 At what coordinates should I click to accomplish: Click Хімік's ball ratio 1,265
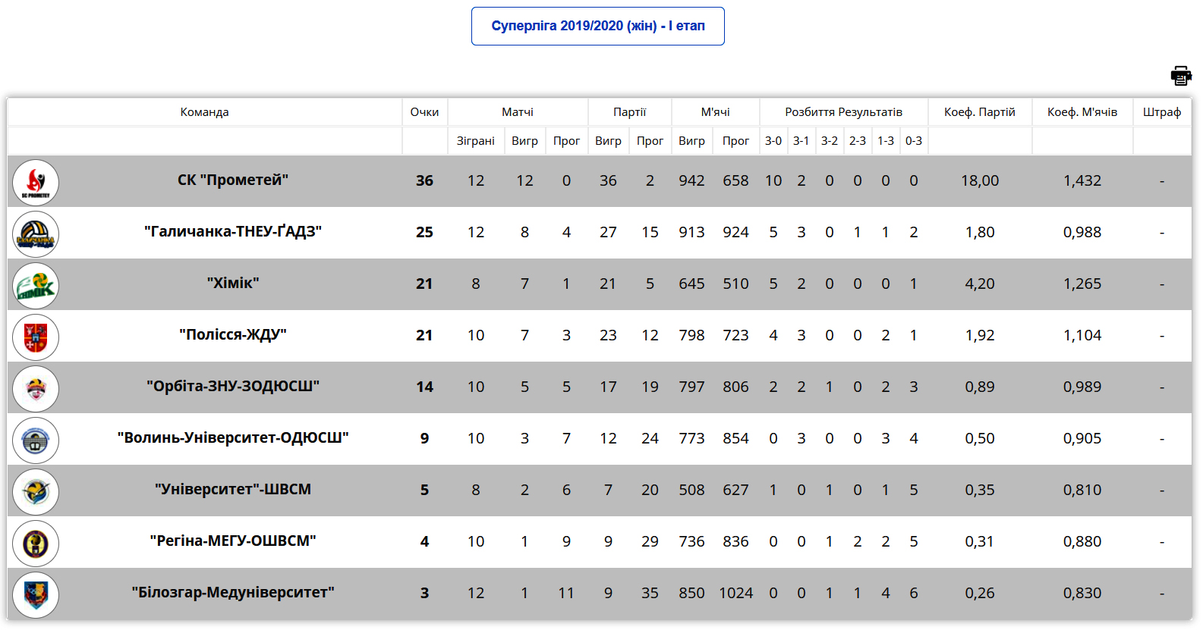[1082, 284]
